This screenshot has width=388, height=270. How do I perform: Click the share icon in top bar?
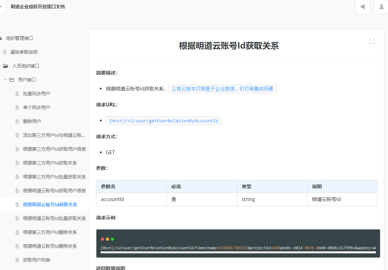point(363,7)
